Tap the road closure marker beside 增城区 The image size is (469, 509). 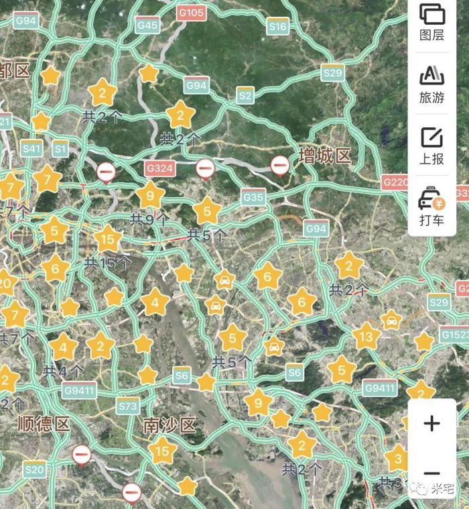280,166
